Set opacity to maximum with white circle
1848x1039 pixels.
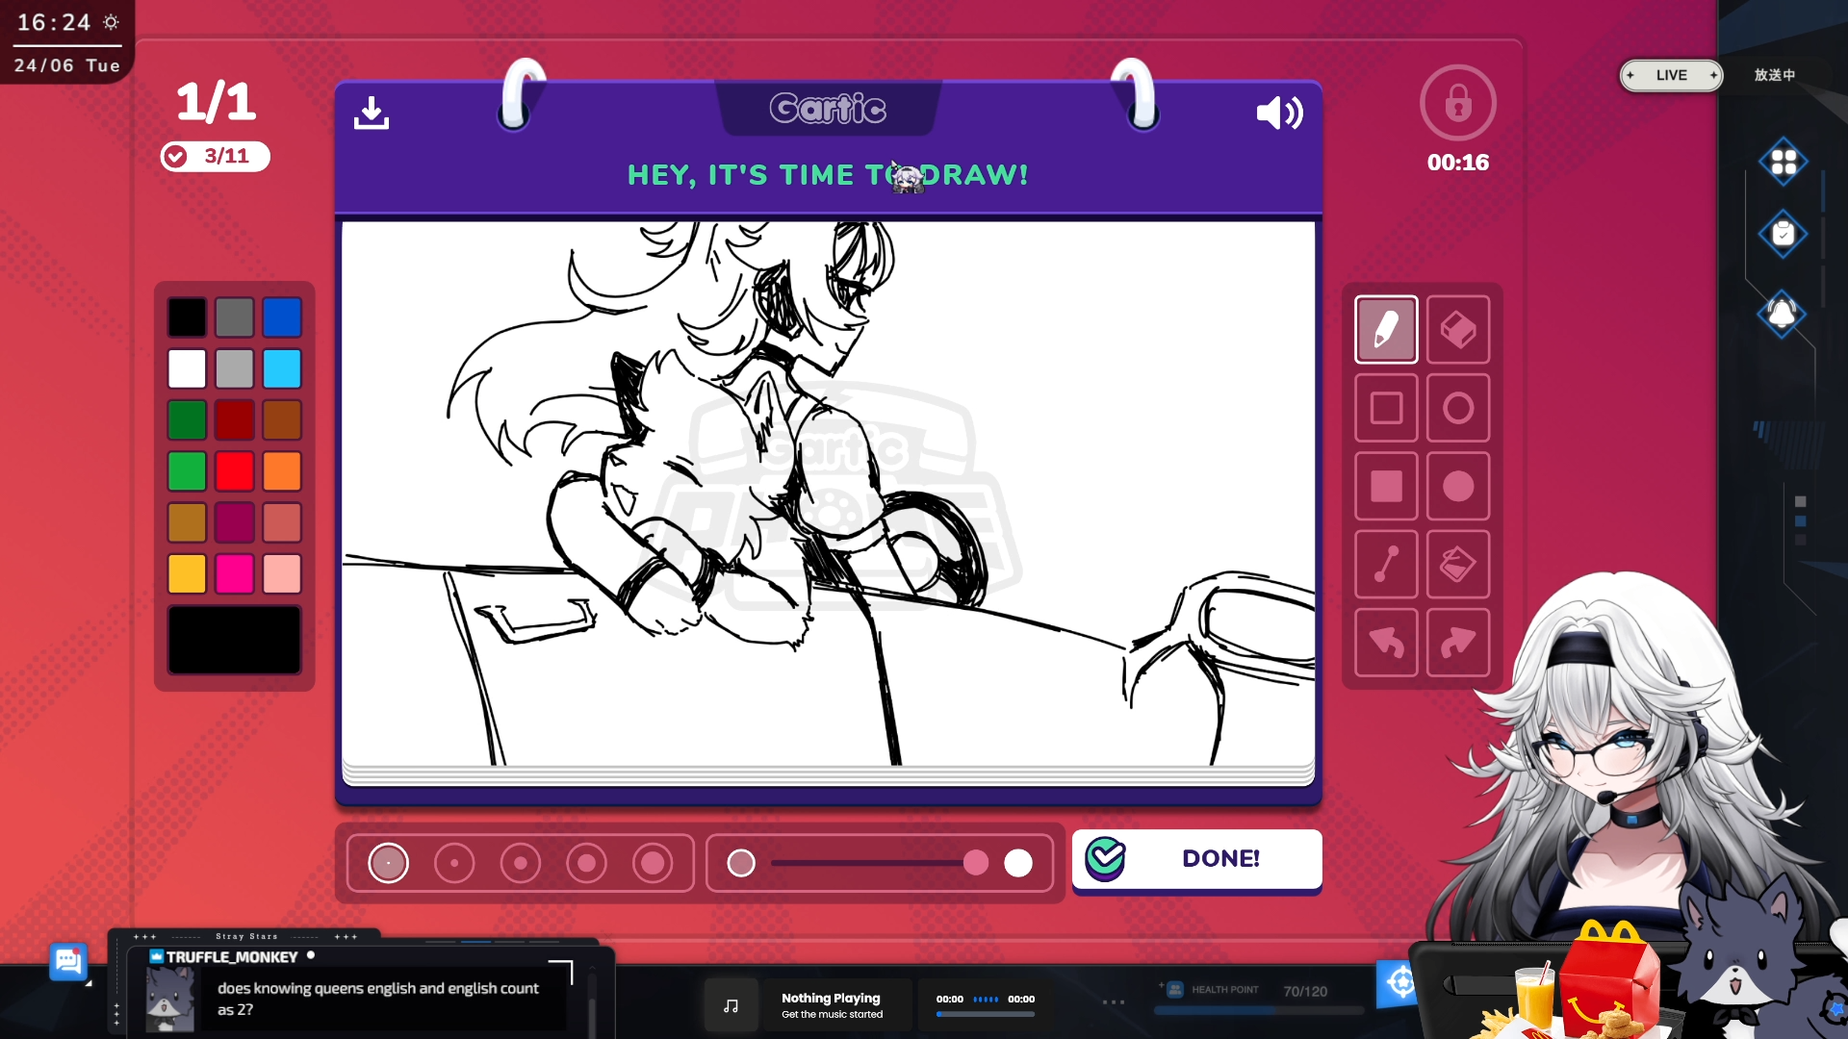coord(1018,863)
